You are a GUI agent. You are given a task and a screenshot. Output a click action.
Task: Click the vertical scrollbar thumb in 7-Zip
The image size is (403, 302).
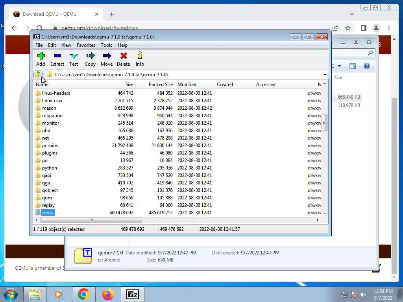coord(325,123)
